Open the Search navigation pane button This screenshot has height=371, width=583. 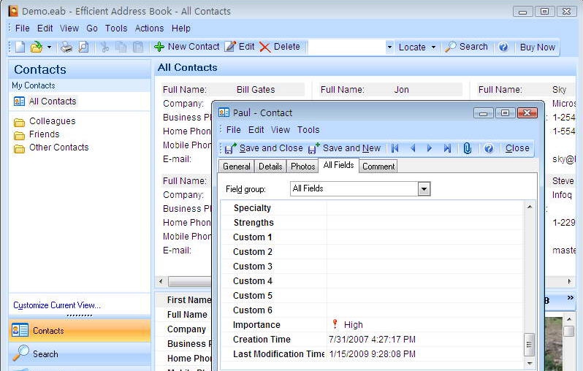(45, 354)
